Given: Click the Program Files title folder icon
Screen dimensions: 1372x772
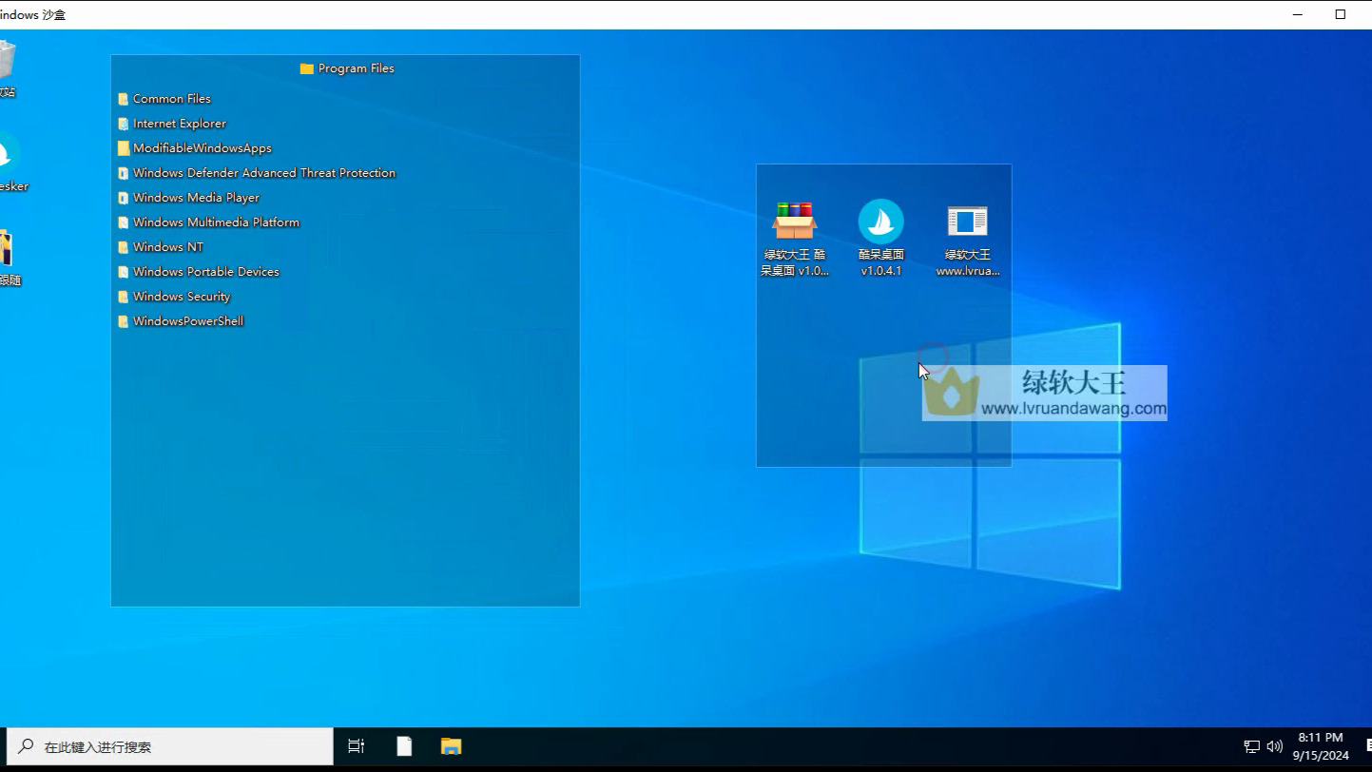Looking at the screenshot, I should [306, 68].
